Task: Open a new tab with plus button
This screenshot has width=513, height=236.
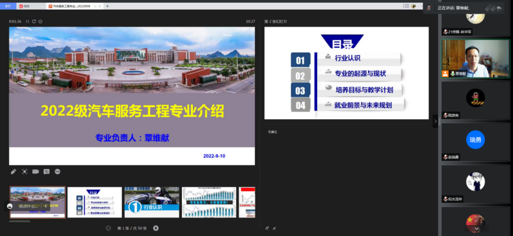Action: click(107, 6)
